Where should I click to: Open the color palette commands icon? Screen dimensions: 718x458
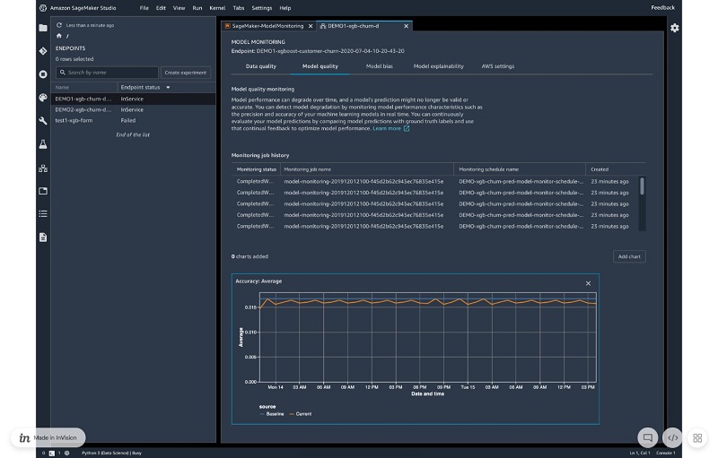tap(43, 98)
